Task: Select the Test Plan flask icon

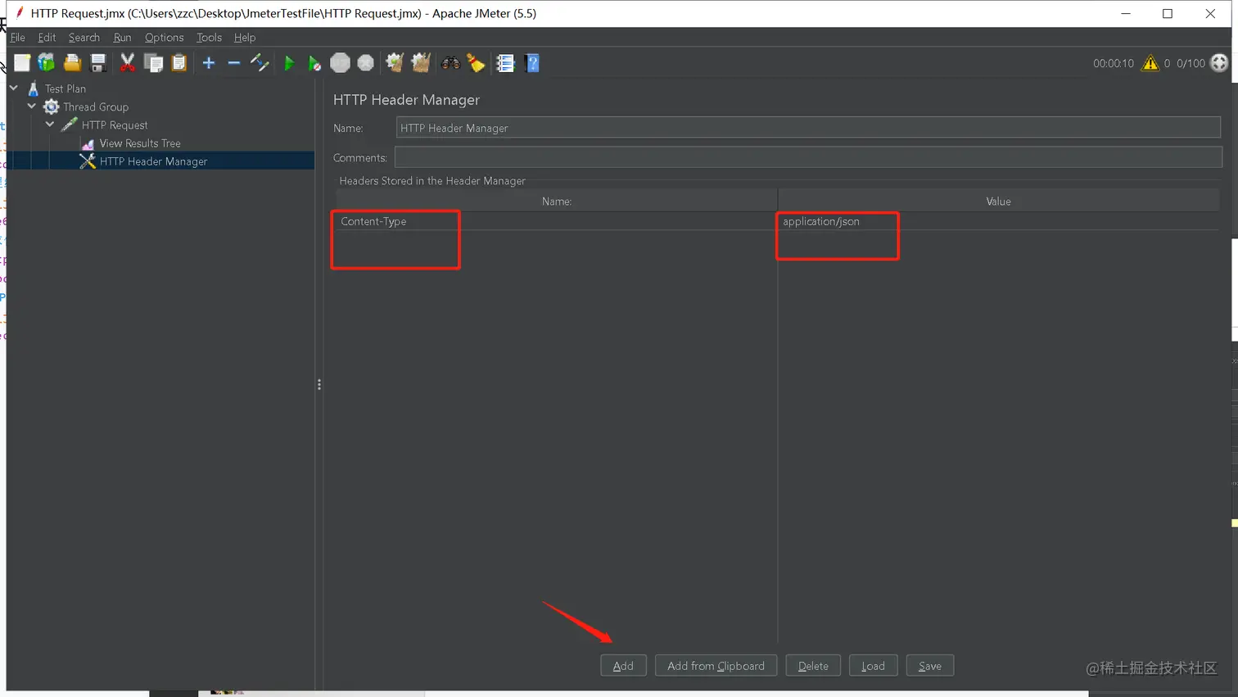Action: [x=34, y=88]
